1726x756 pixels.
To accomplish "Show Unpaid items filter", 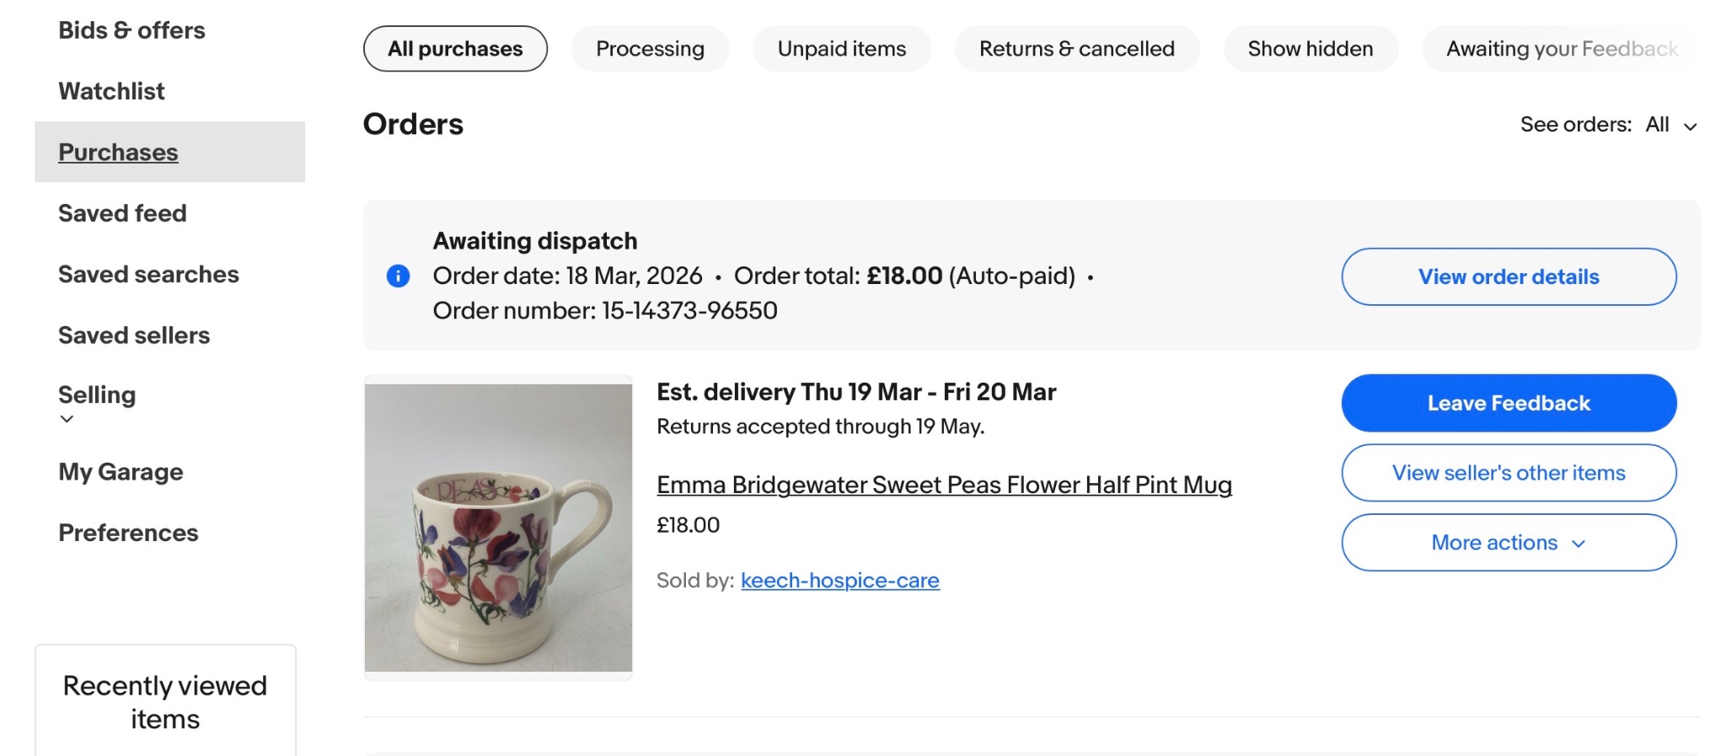I will (841, 49).
